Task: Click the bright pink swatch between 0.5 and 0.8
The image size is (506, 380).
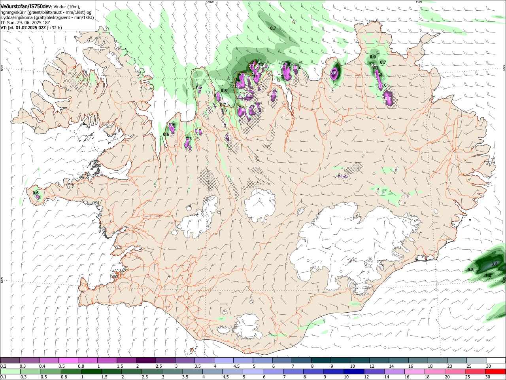Action: tap(68, 361)
